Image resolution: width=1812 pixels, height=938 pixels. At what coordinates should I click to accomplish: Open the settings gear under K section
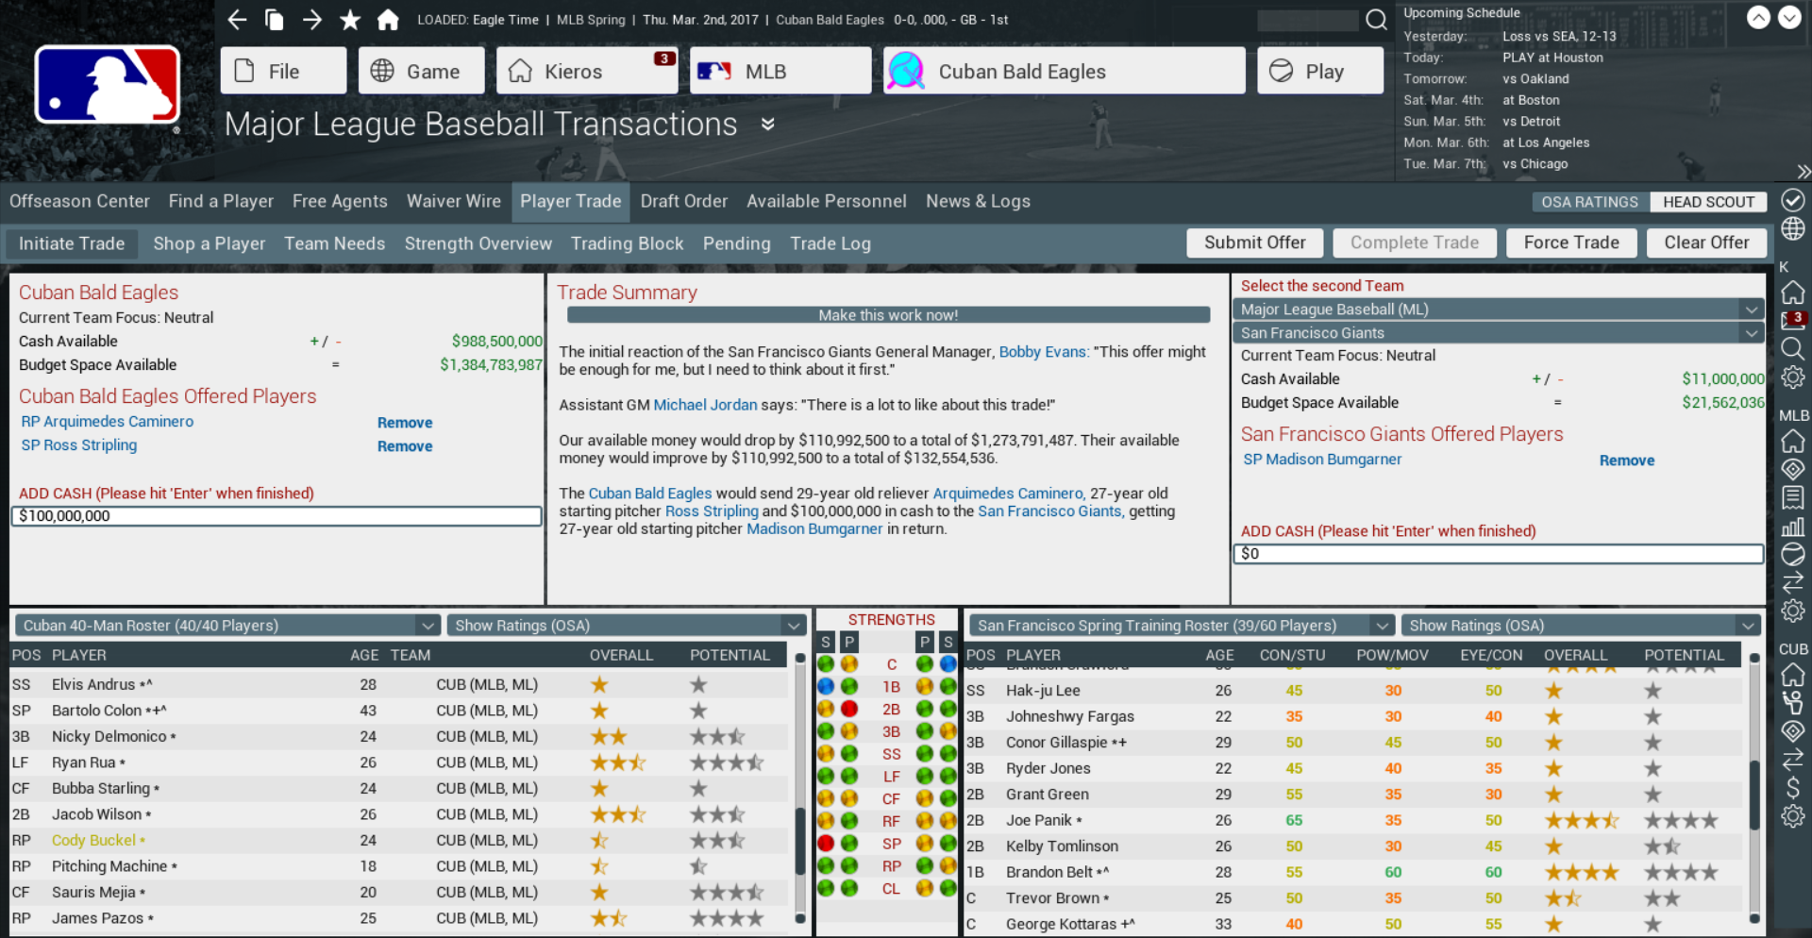(x=1793, y=377)
